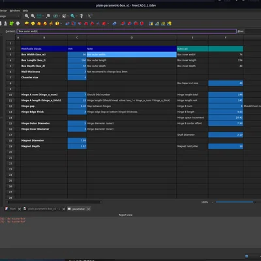Viewport: 261px width, 261px height.
Task: Click the yellow Mirrored pattern icon
Action: click(x=151, y=23)
